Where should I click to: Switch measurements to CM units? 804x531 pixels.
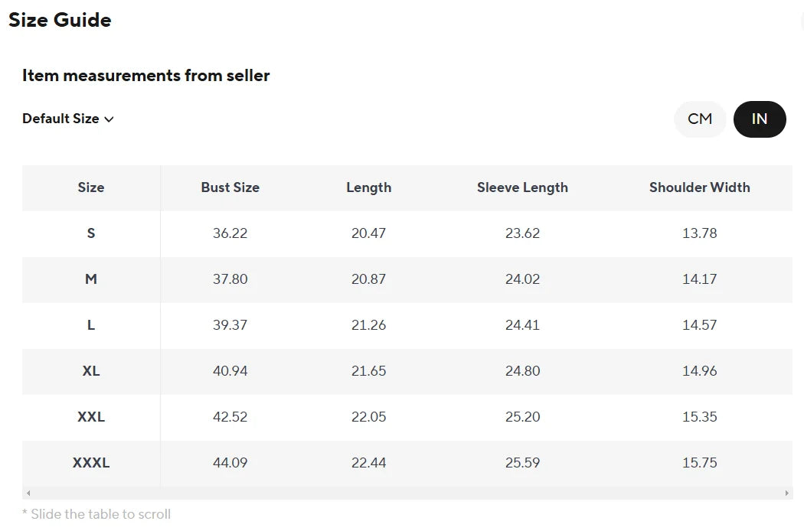[x=699, y=119]
